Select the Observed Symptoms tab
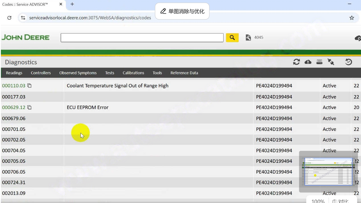The width and height of the screenshot is (361, 203). pos(78,73)
